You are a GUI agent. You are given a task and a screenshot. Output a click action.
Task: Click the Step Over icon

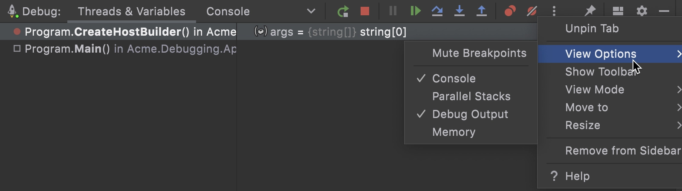tap(437, 11)
